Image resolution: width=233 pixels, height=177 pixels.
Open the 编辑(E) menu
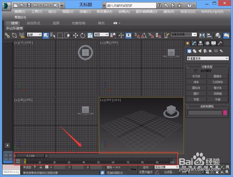tap(20, 12)
